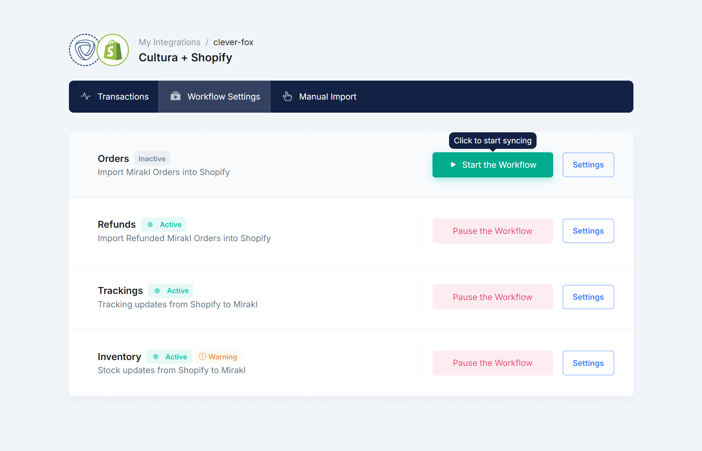Pause the Trackings workflow
702x451 pixels.
[x=492, y=297]
